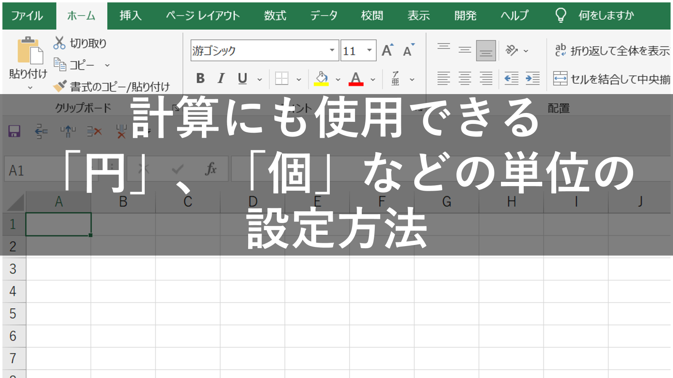Viewport: 673px width, 378px height.
Task: Toggle the highlighted bottom vertical alignment
Action: pos(486,51)
